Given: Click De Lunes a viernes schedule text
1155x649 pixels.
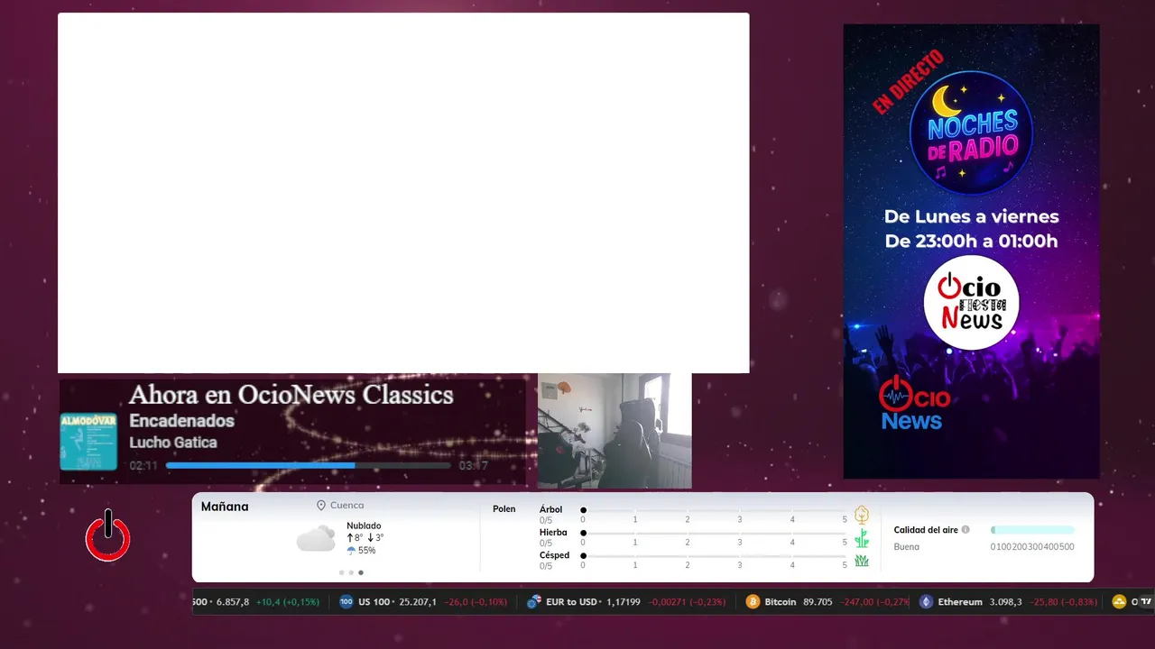Looking at the screenshot, I should point(972,216).
